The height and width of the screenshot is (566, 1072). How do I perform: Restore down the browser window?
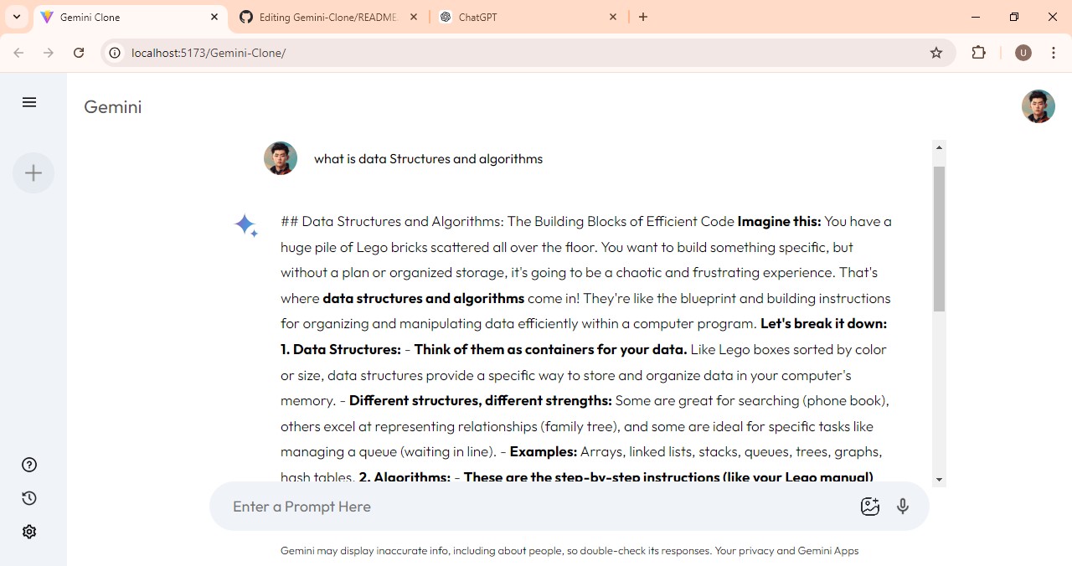click(1014, 17)
